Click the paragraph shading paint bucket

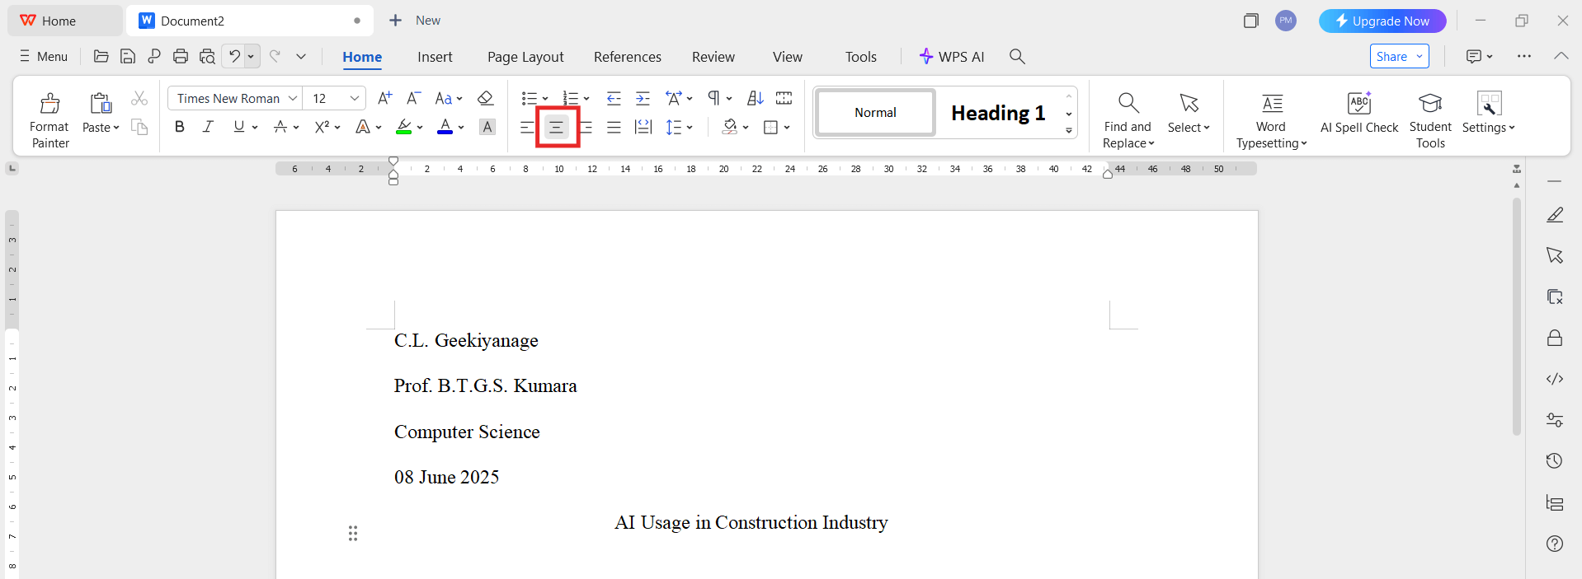(x=730, y=127)
